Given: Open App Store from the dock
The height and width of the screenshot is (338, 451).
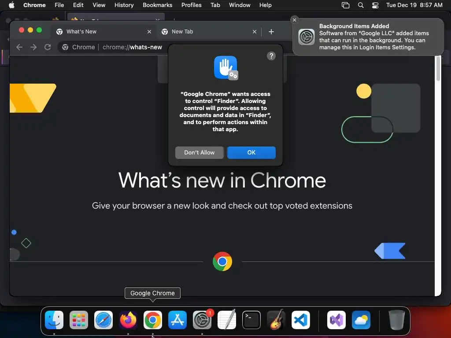Looking at the screenshot, I should pos(177,320).
